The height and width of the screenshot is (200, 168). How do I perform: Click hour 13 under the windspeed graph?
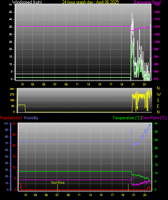pyautogui.click(x=88, y=84)
